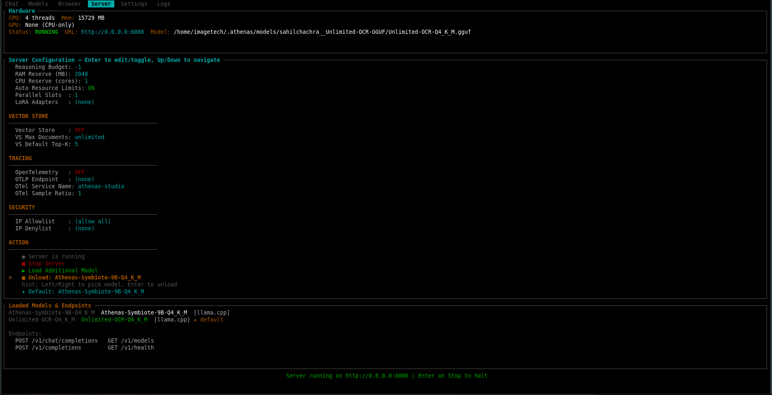Select the Server tab
Viewport: 772px width, 395px height.
101,4
